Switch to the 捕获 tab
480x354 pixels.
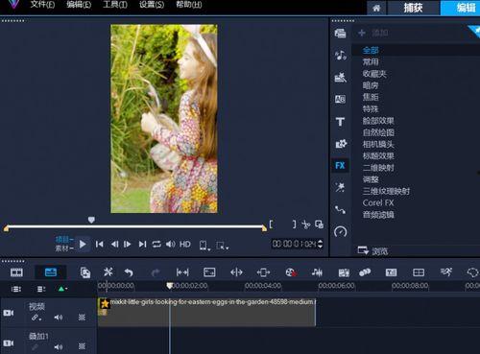(x=413, y=8)
